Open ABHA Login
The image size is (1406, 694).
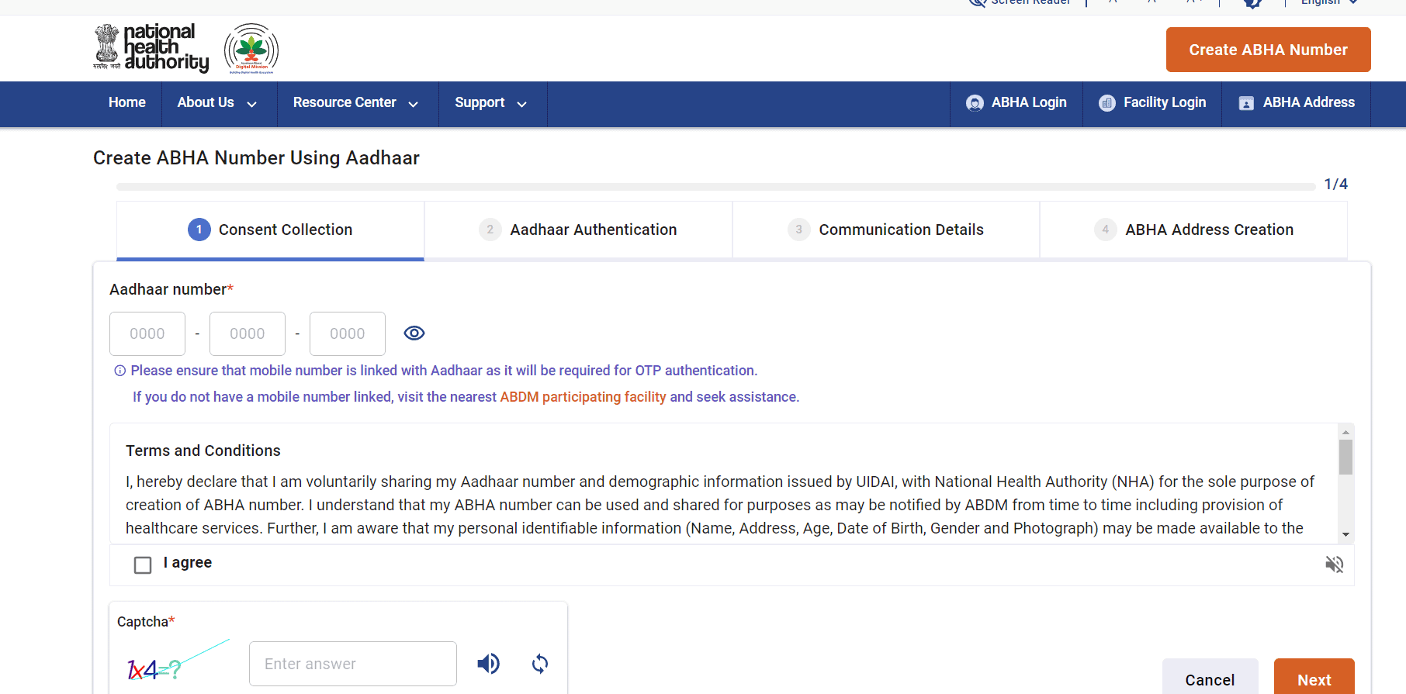coord(1016,102)
